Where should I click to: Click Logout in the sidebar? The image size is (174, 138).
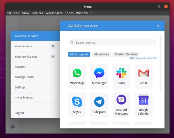(35, 113)
